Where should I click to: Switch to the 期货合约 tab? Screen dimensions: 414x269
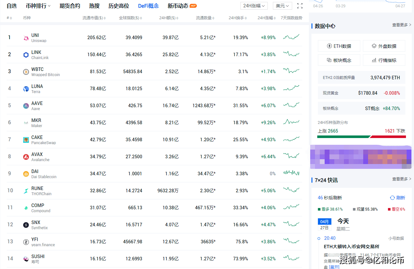70,6
